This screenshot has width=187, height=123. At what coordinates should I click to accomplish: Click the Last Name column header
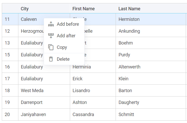click(x=129, y=9)
